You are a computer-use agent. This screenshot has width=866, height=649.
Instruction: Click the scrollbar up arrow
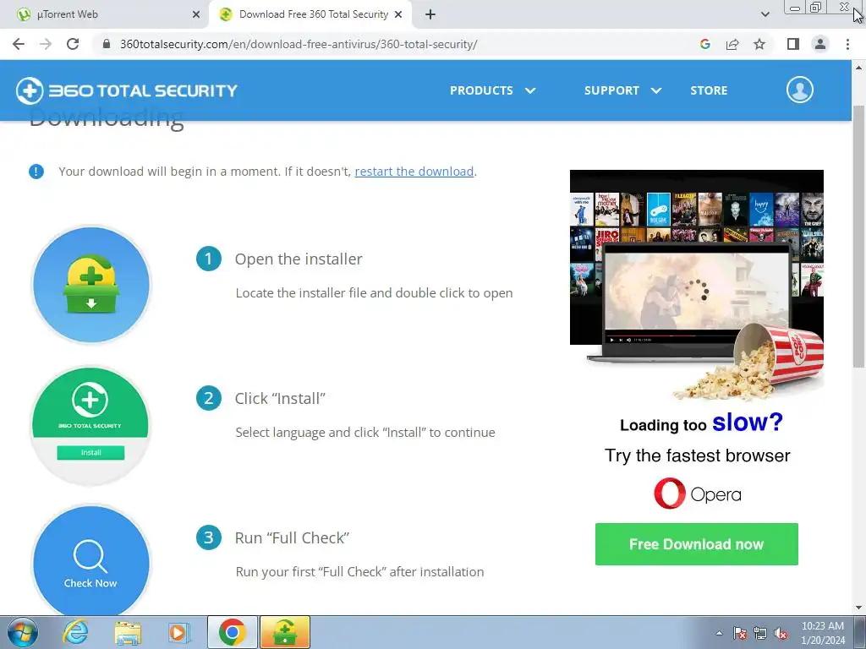[x=858, y=68]
